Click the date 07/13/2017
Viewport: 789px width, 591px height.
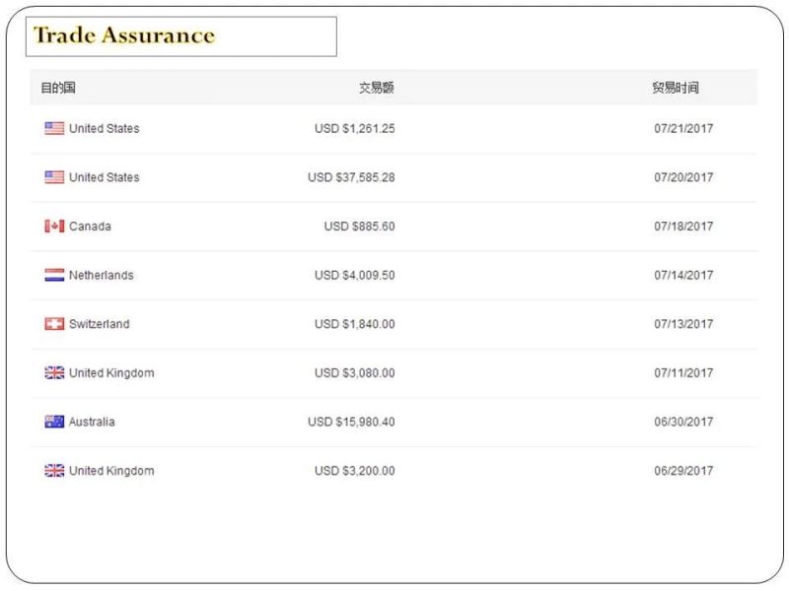683,324
